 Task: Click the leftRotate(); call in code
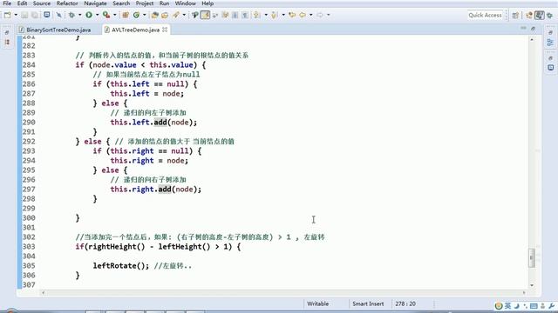point(121,266)
